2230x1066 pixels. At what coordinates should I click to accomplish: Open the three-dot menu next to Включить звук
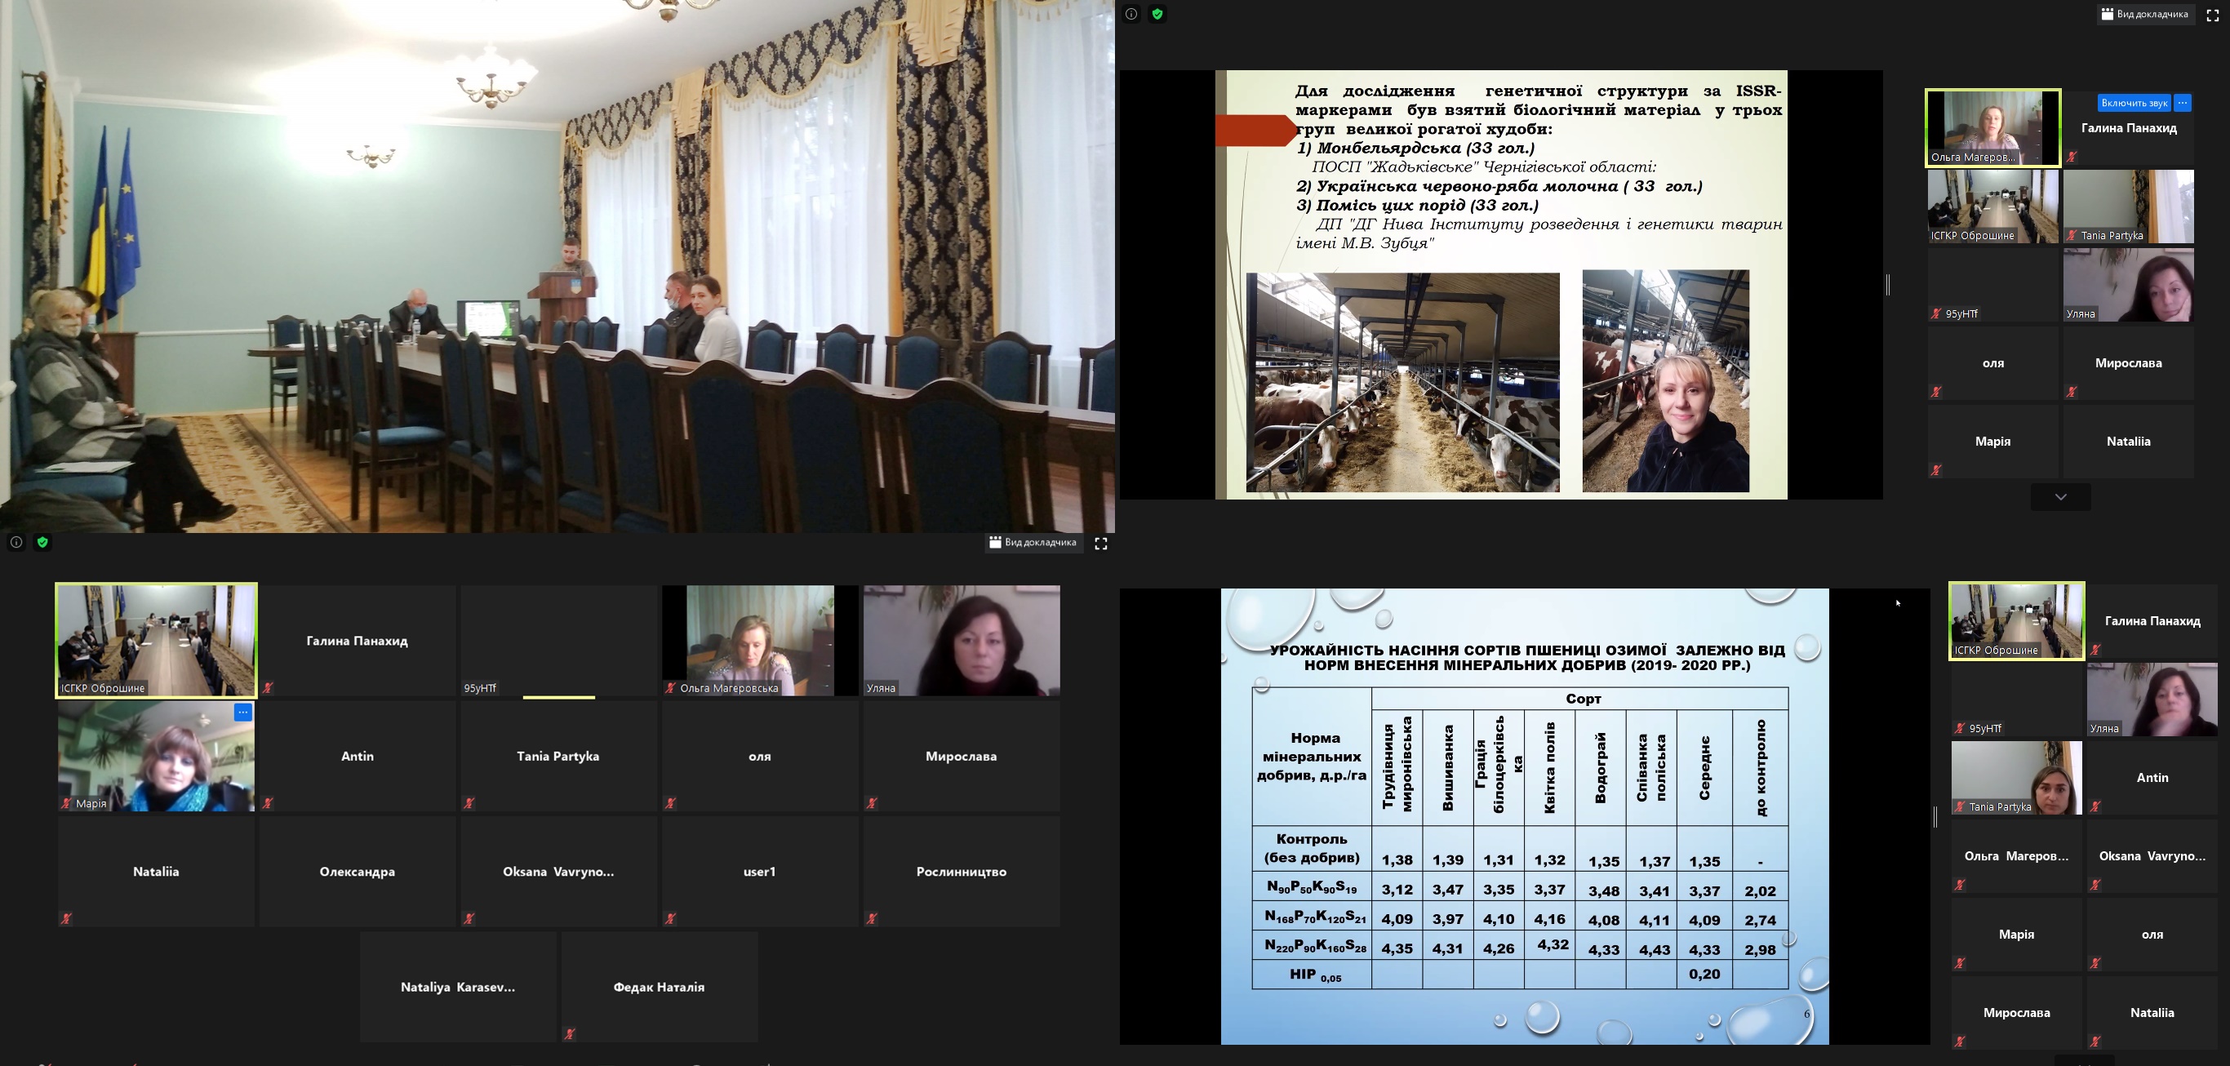pos(2183,103)
